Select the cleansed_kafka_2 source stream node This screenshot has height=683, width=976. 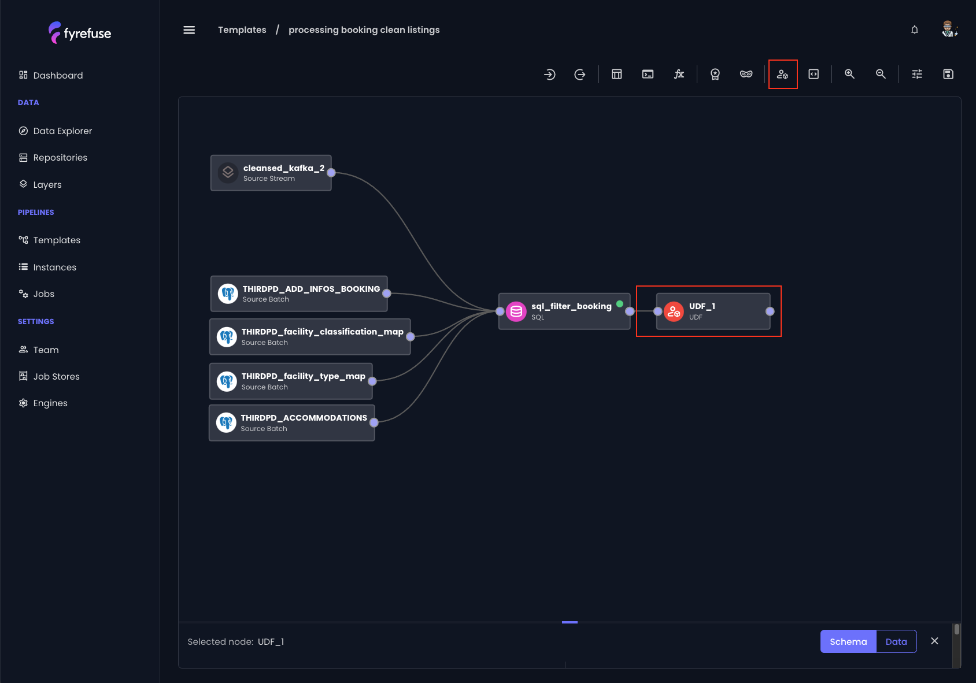tap(271, 173)
